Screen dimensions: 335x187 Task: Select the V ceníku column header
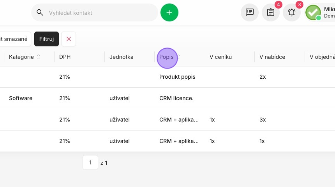tap(221, 57)
